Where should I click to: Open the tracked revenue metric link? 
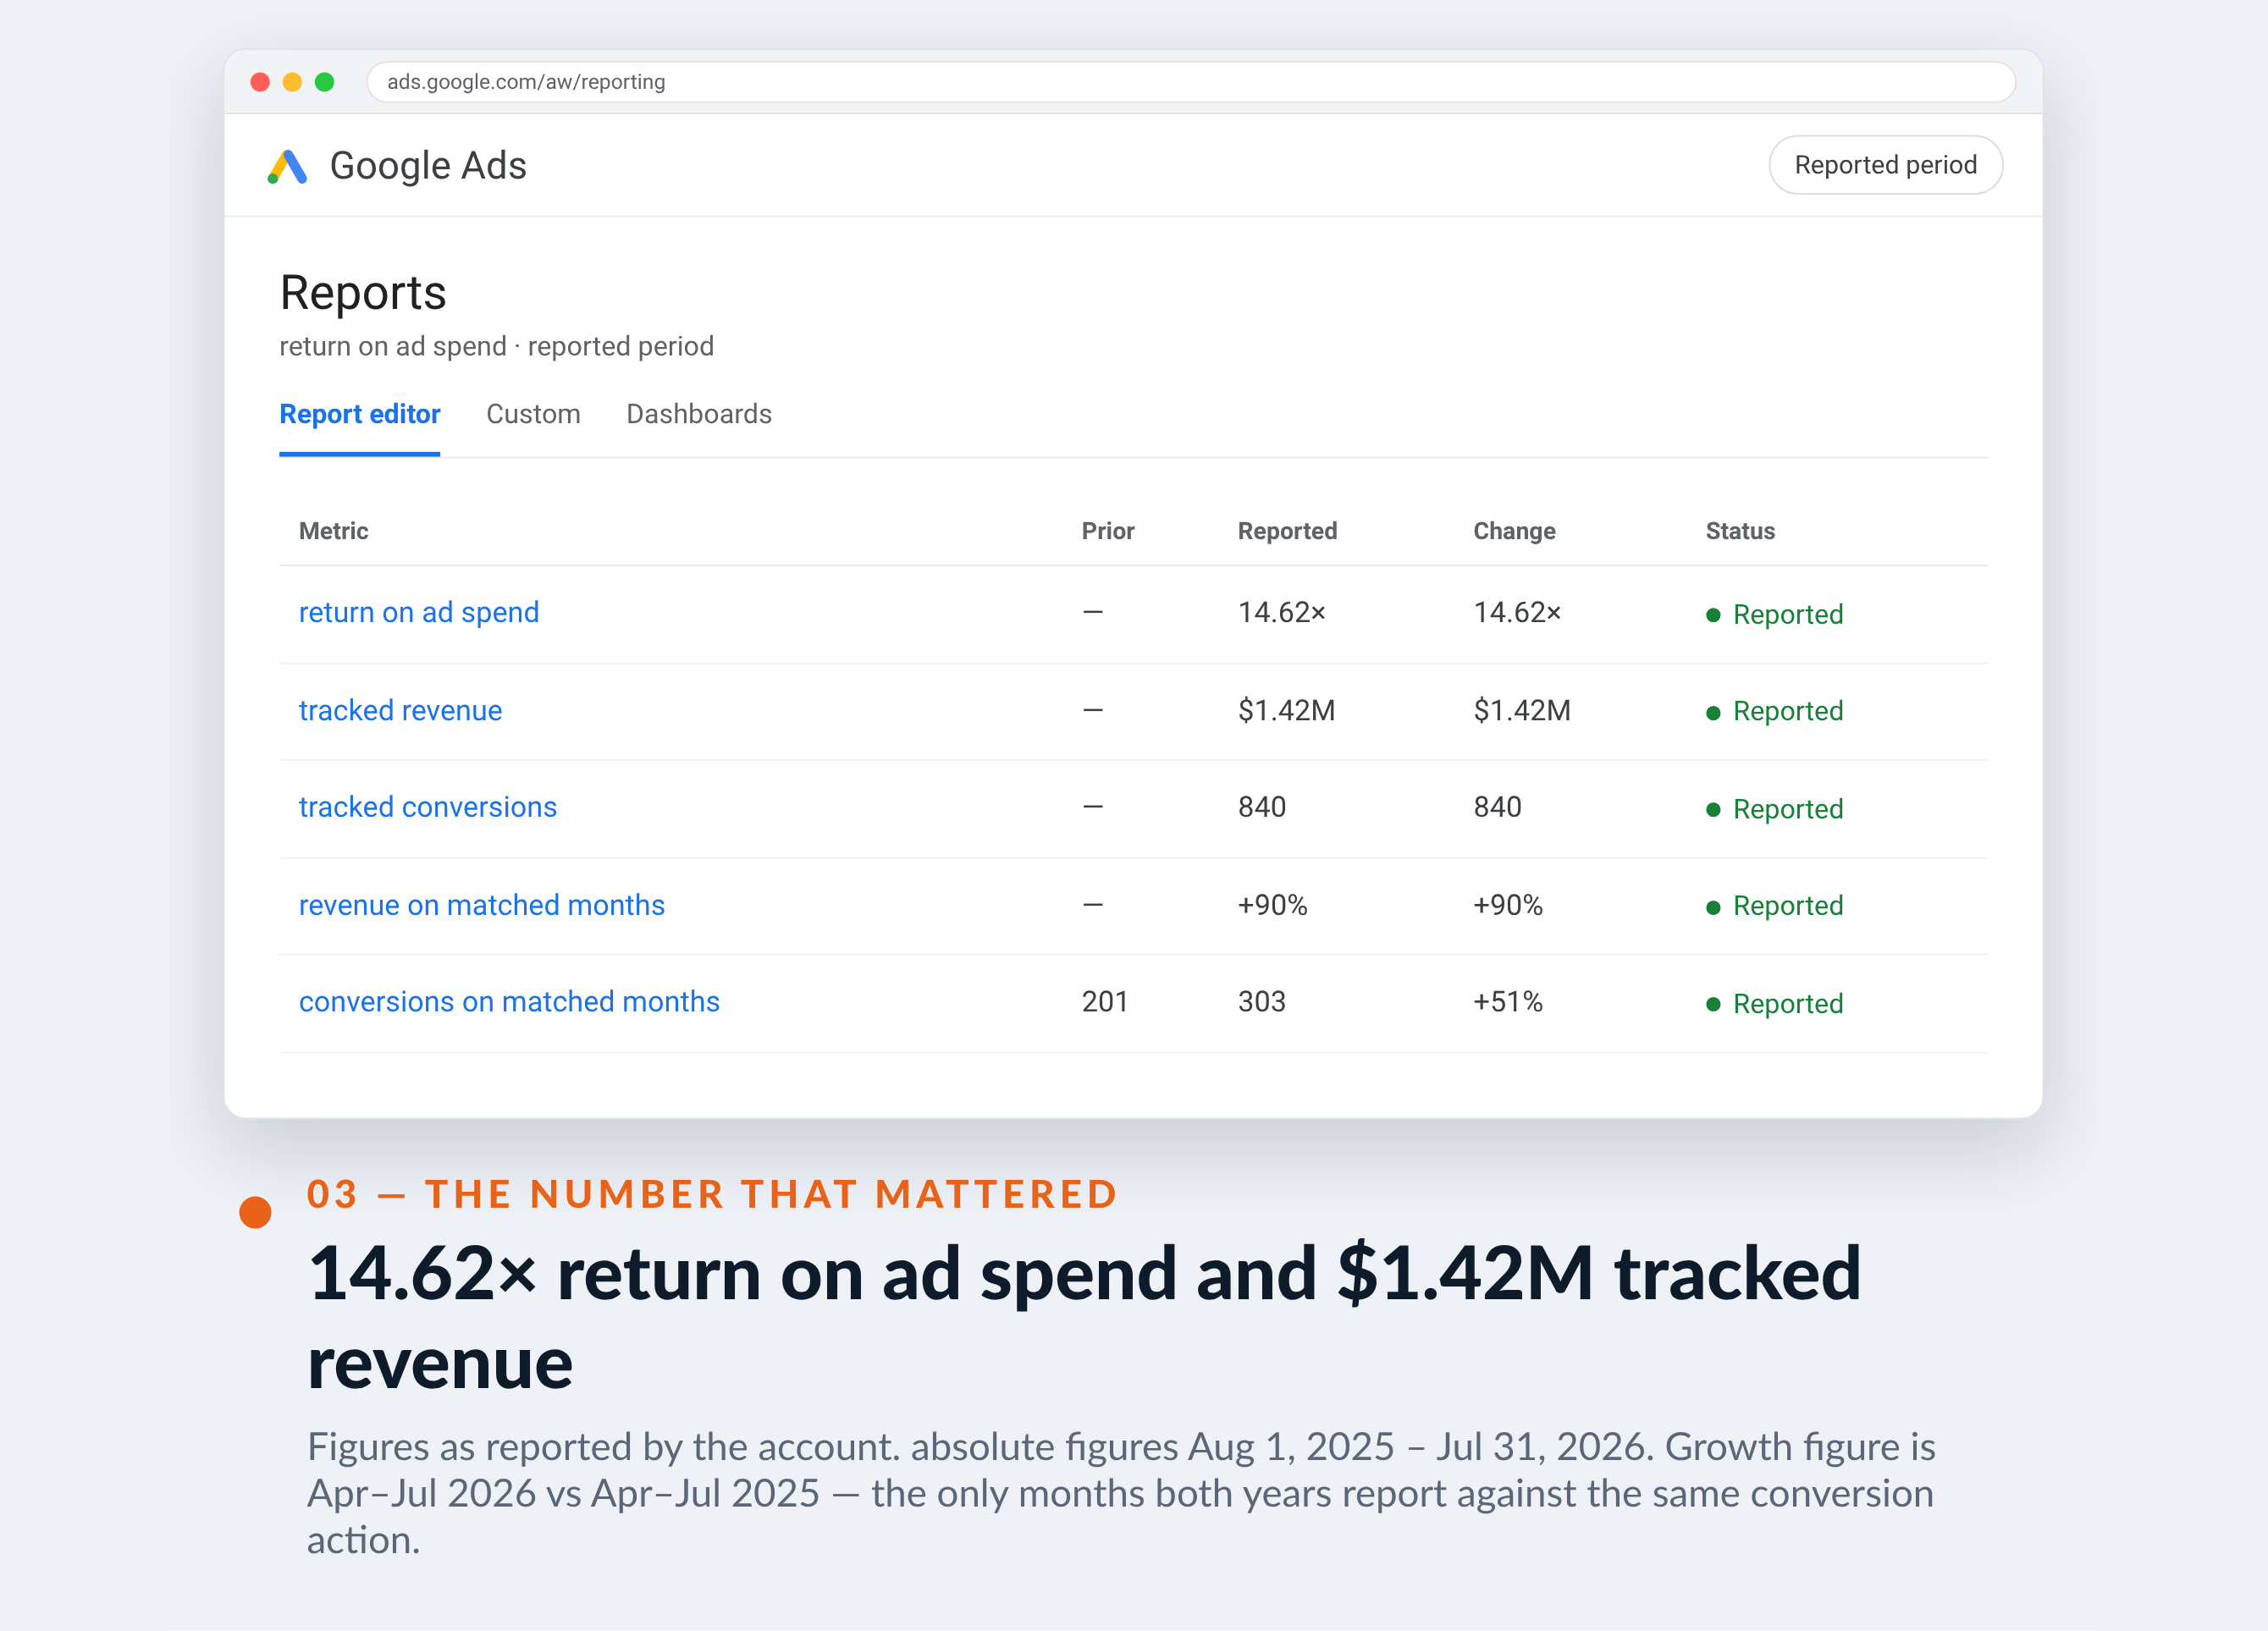point(400,710)
